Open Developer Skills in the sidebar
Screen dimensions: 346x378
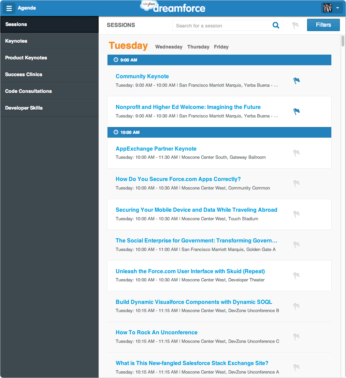click(x=49, y=108)
